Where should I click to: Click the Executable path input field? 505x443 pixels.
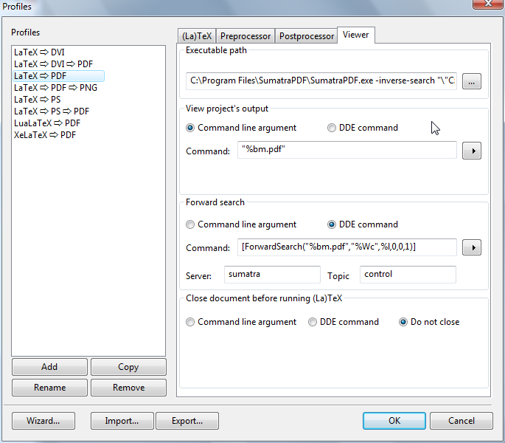tap(321, 81)
